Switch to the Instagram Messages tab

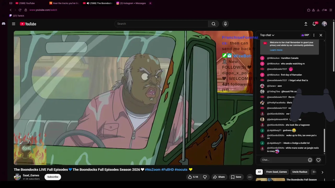click(x=131, y=3)
